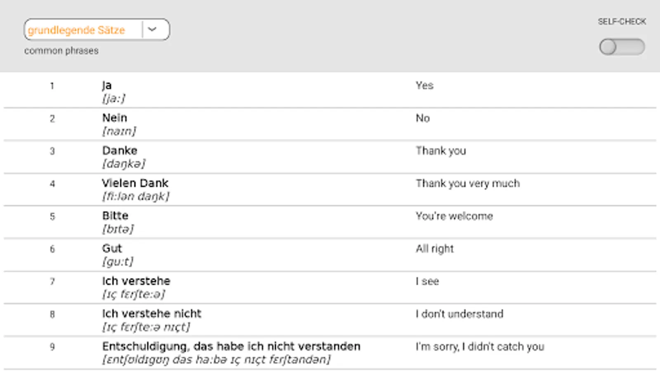660x371 pixels.
Task: Click row number 9
Action: 52,347
